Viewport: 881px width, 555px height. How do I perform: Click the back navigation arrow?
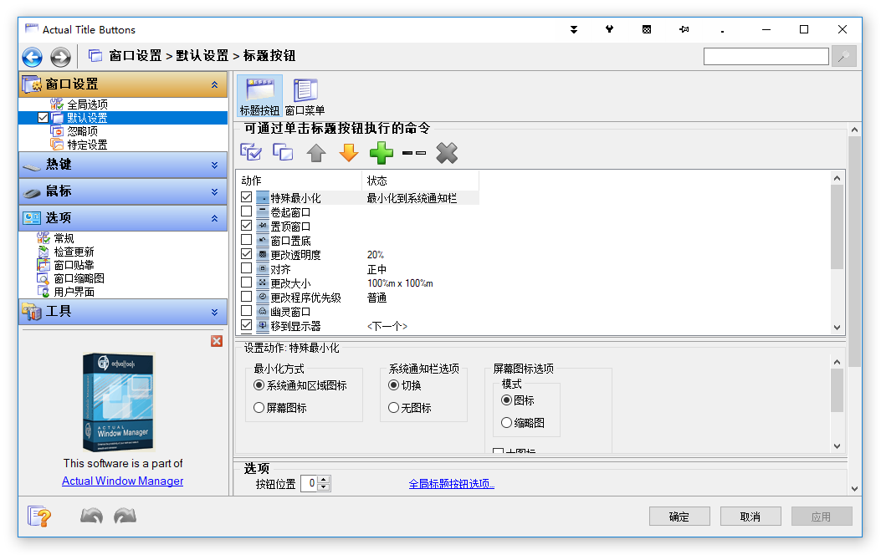pos(32,57)
